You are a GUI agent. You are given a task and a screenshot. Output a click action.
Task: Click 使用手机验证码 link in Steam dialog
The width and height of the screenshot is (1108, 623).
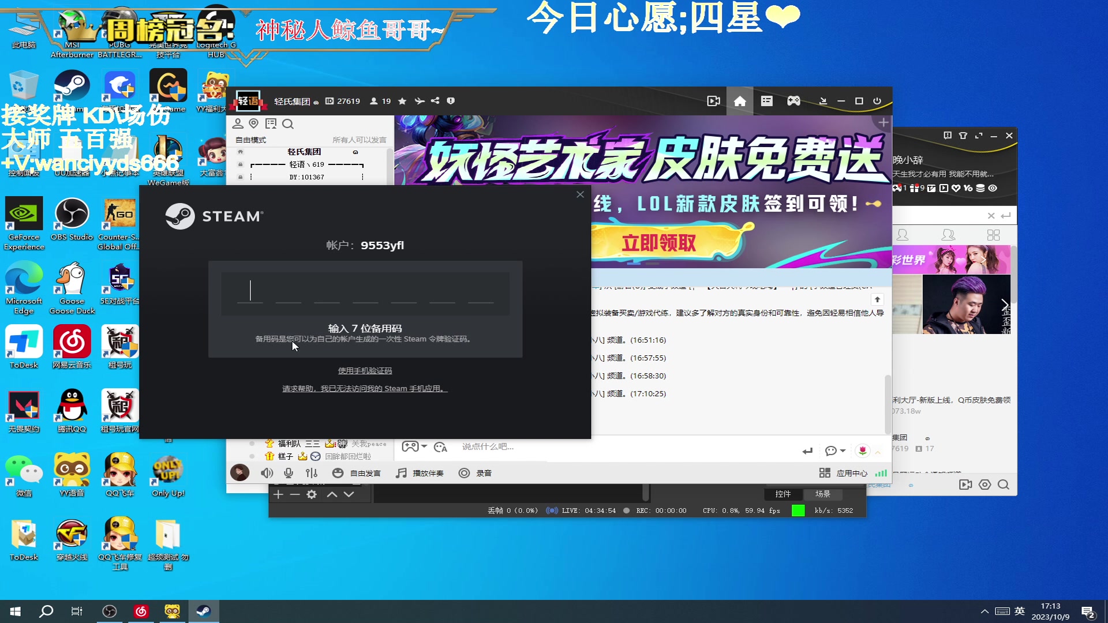[365, 371]
